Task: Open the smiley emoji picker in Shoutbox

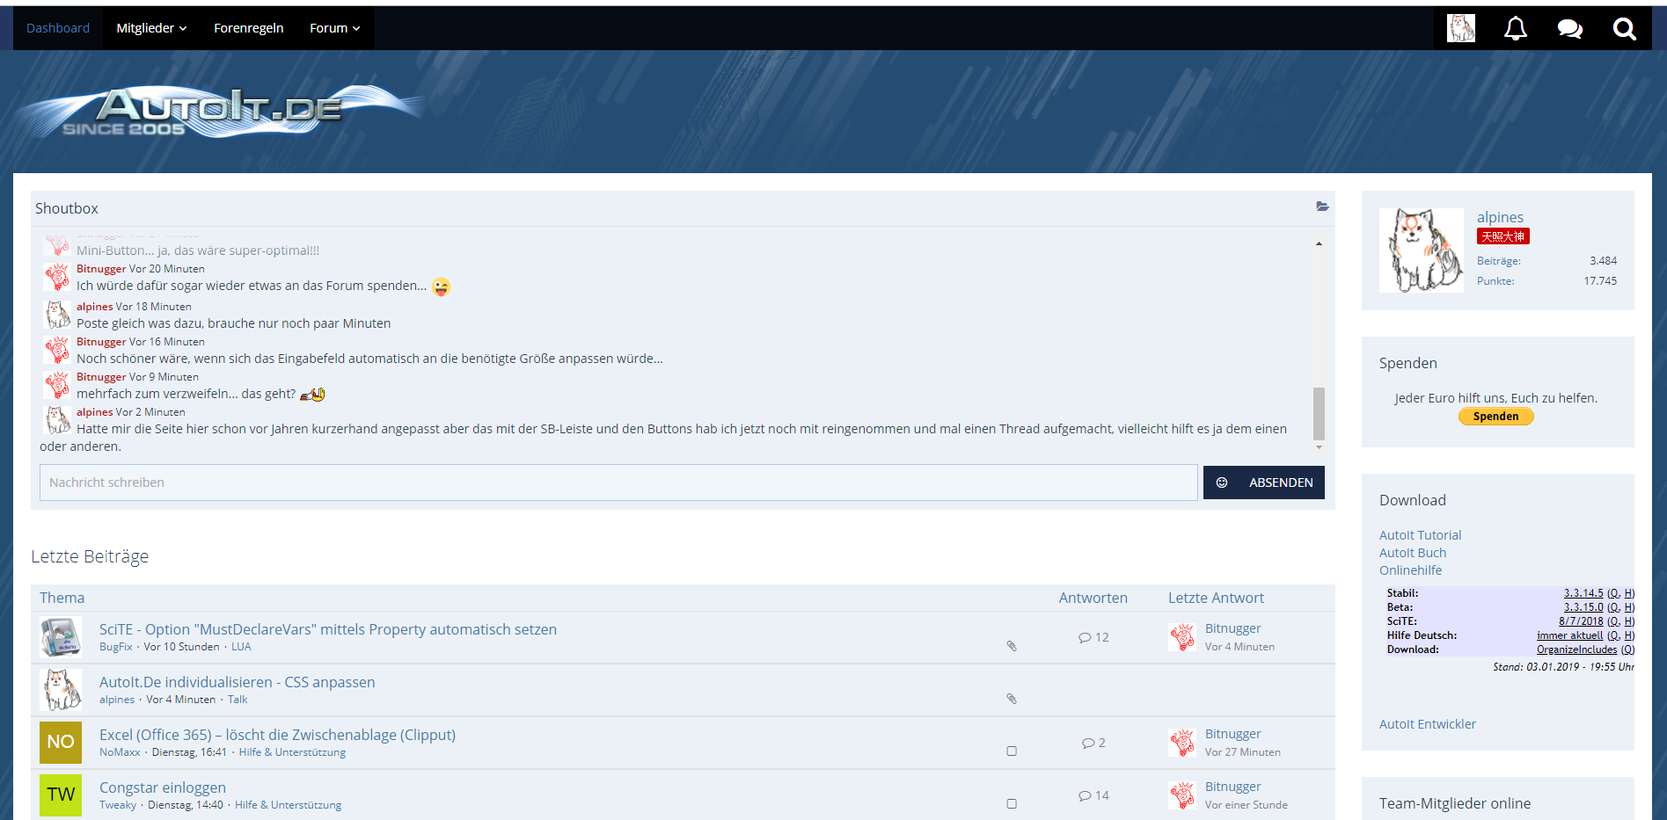Action: tap(1221, 483)
